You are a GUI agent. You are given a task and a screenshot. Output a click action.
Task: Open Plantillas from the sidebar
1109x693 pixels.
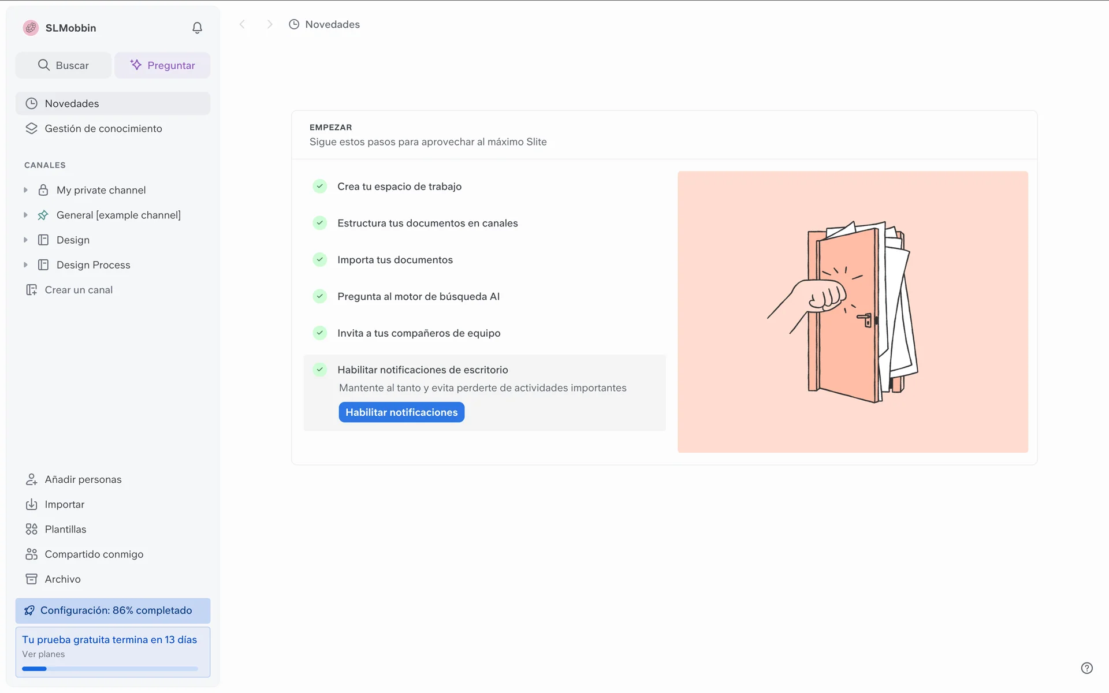(x=65, y=530)
